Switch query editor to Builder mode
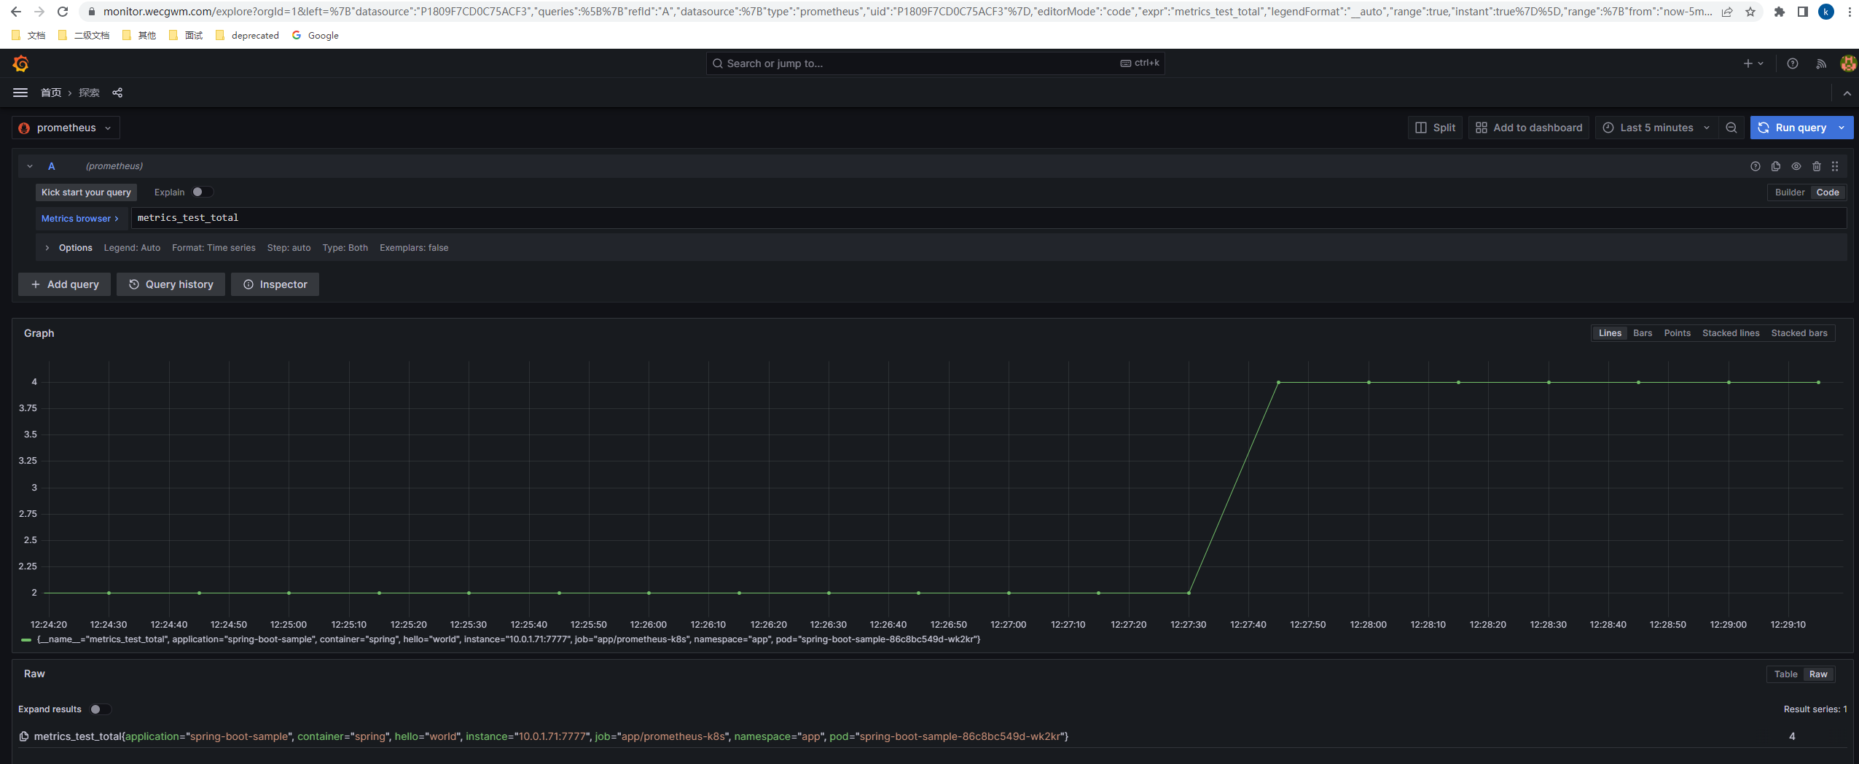1859x764 pixels. [x=1789, y=192]
